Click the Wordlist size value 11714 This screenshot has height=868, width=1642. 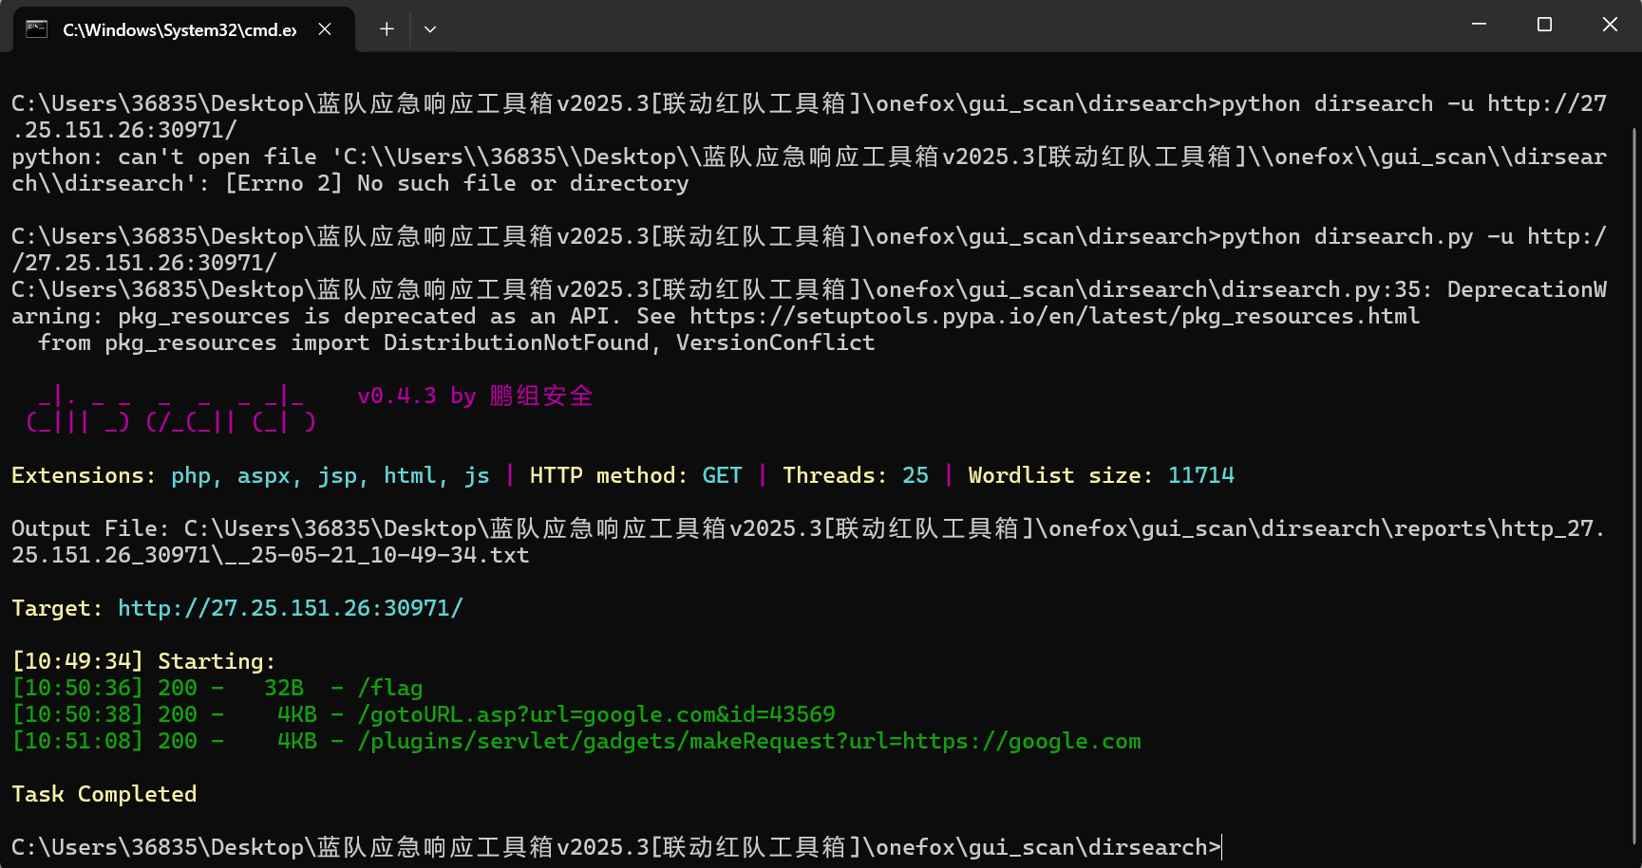click(1200, 475)
